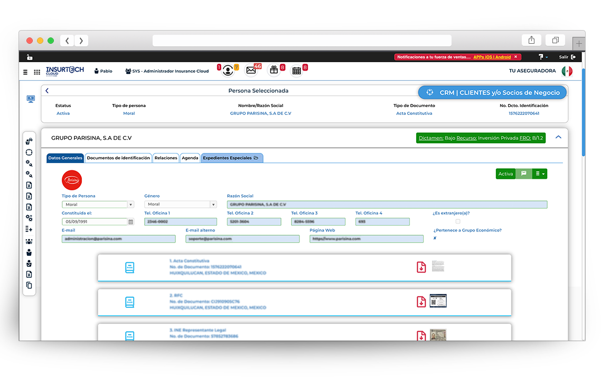Open the user profile notifications icon
The width and height of the screenshot is (601, 377).
point(228,71)
